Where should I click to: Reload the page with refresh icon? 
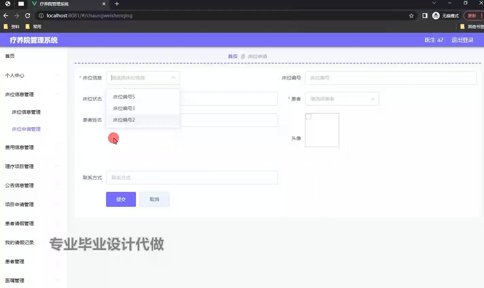point(28,16)
